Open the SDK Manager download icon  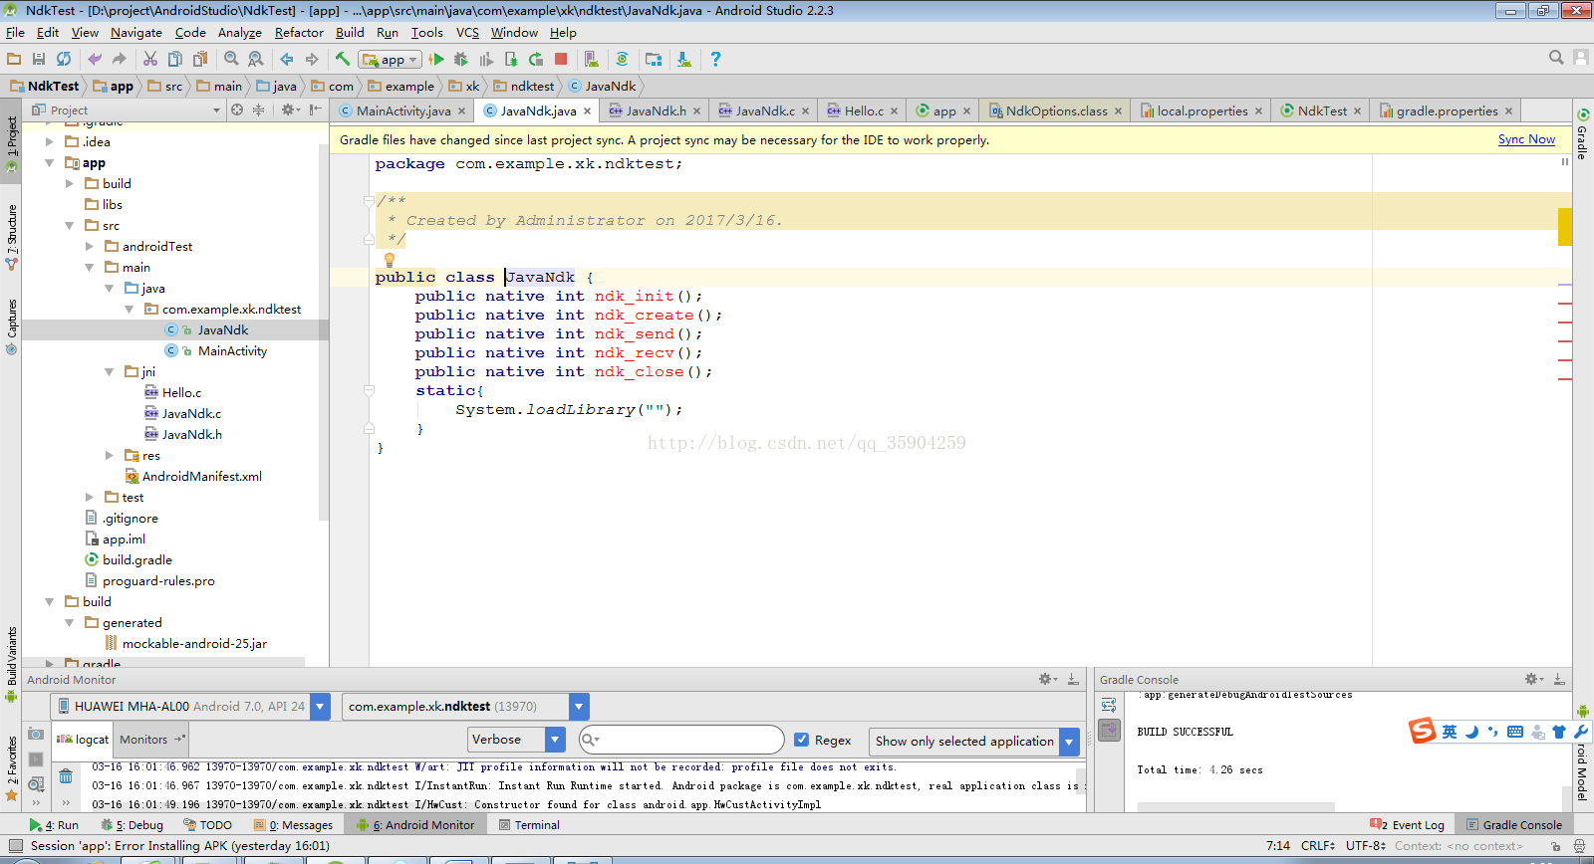pos(684,60)
